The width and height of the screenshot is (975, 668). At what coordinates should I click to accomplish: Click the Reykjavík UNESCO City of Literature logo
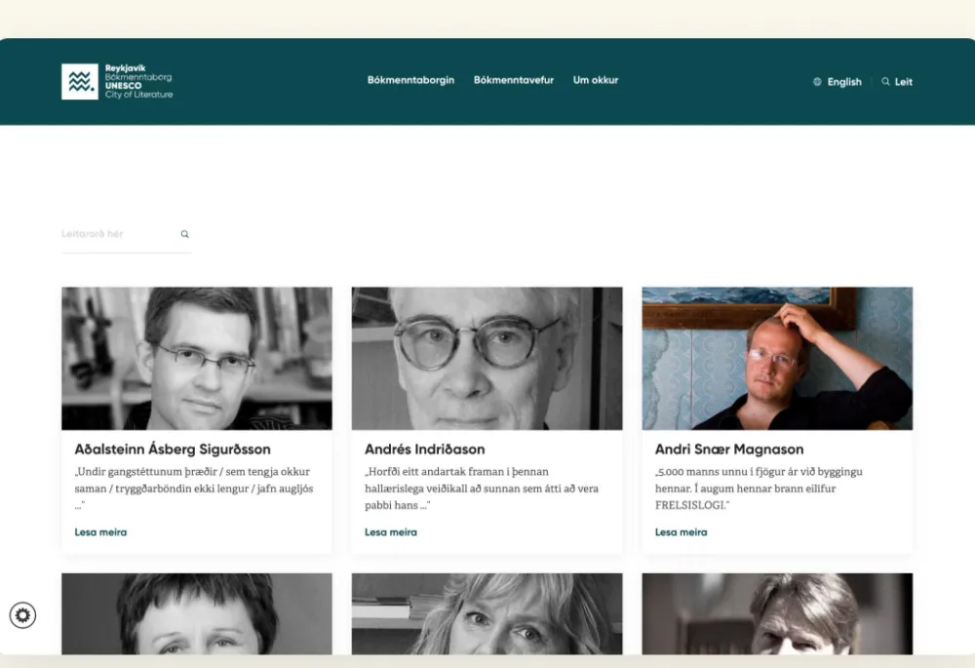click(117, 82)
